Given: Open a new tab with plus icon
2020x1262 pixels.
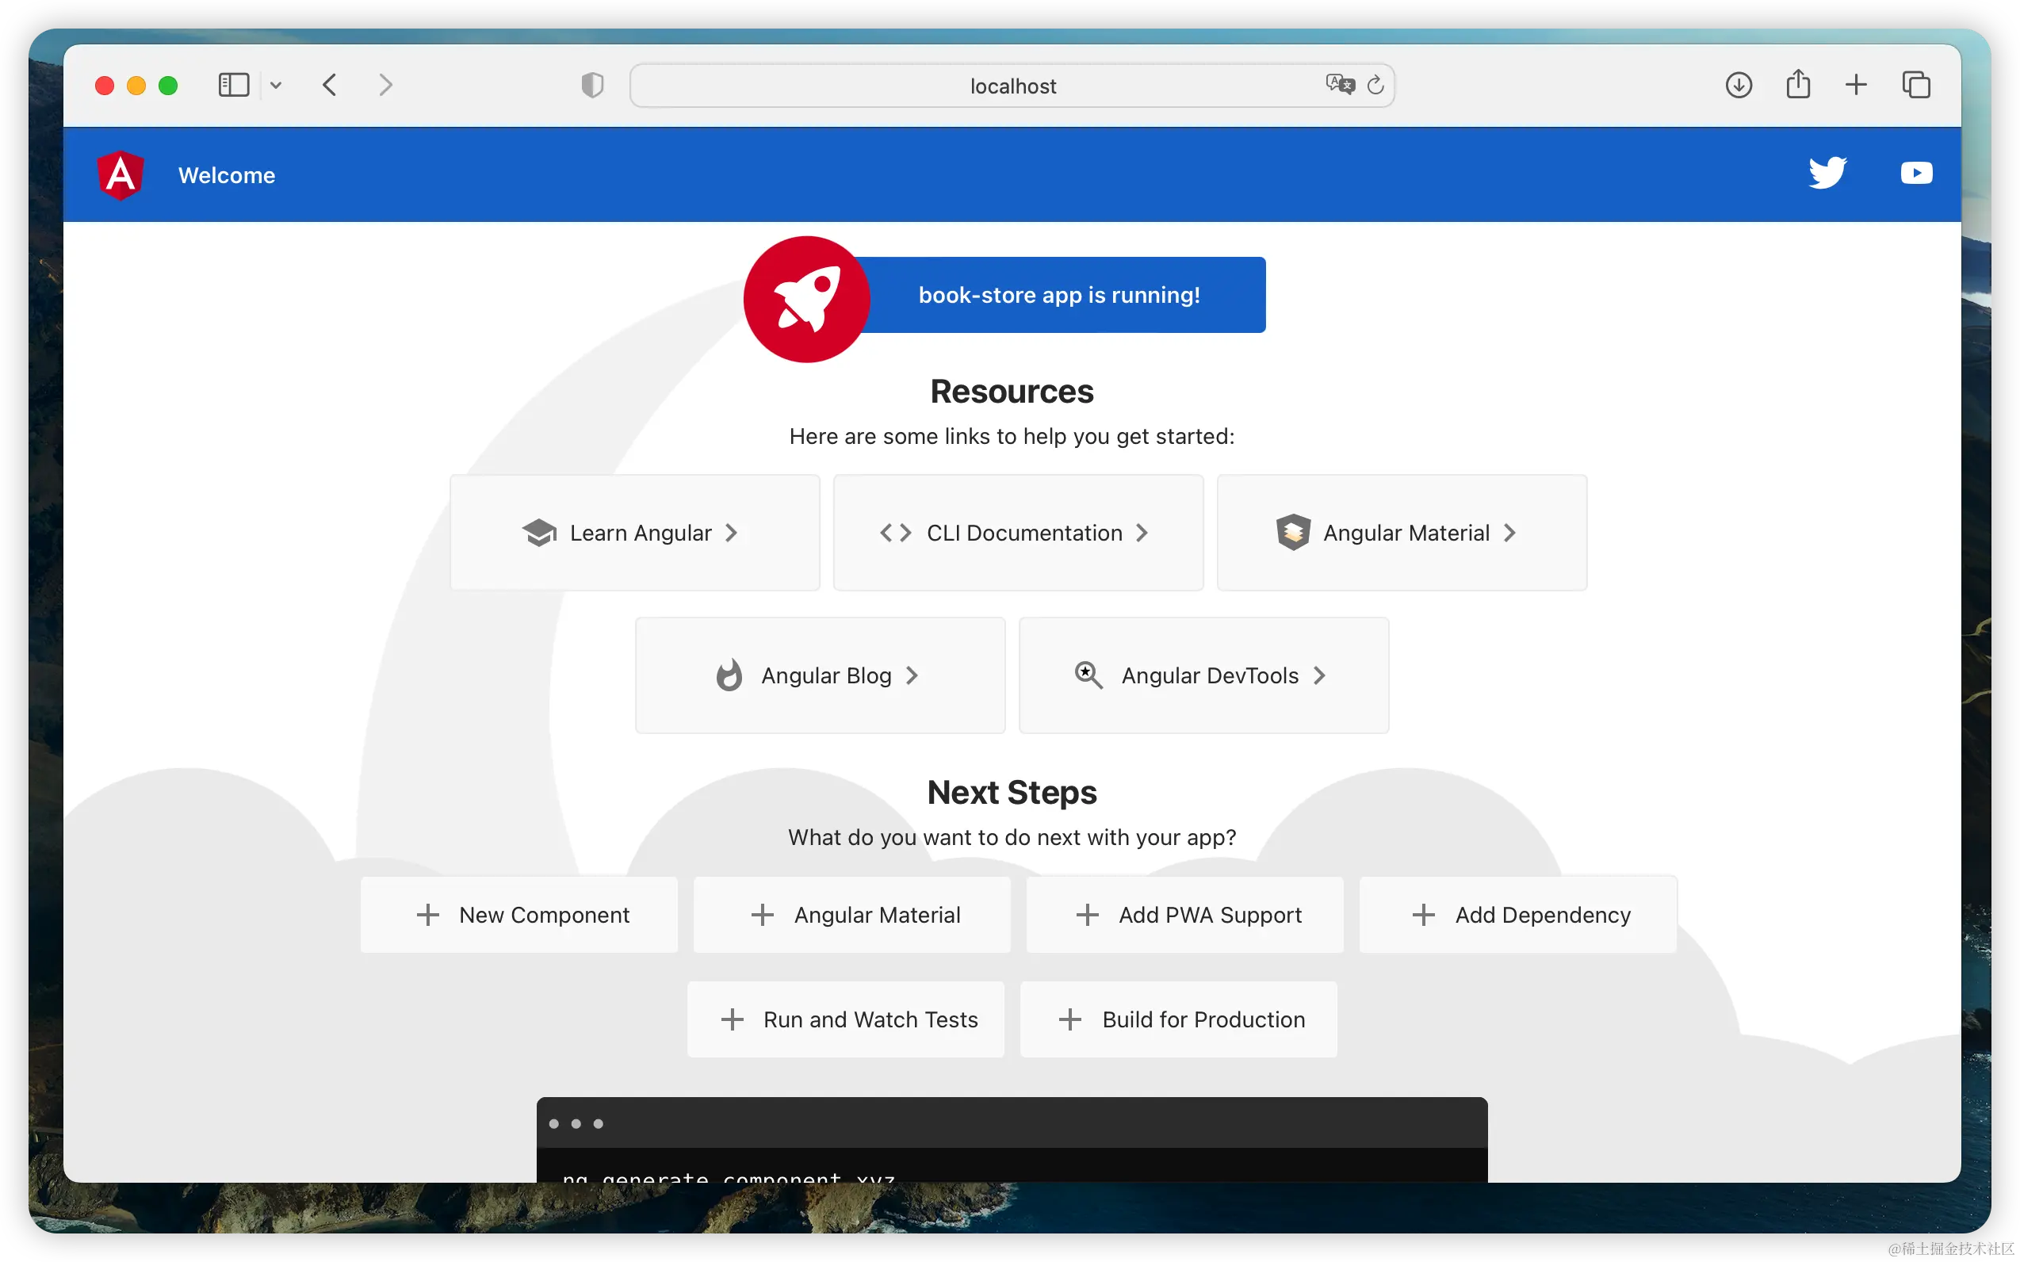Looking at the screenshot, I should [1857, 85].
